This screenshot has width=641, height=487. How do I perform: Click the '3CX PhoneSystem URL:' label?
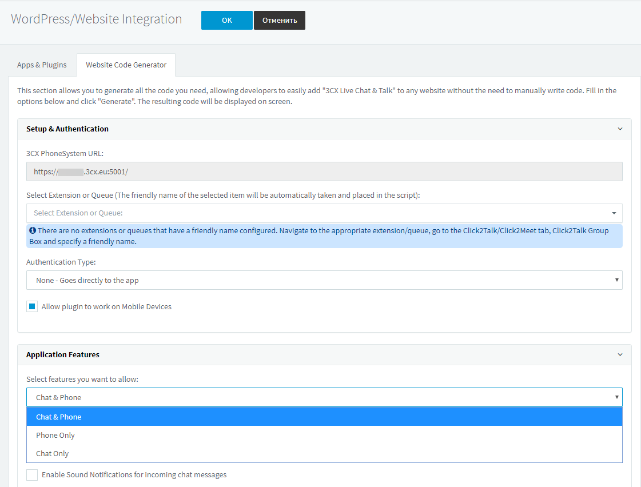point(65,154)
